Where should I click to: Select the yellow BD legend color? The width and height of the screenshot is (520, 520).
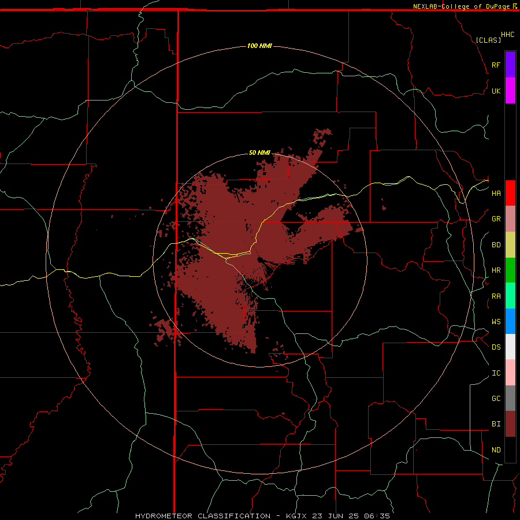point(510,245)
